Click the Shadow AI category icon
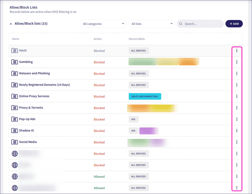252x194 pixels. point(14,130)
